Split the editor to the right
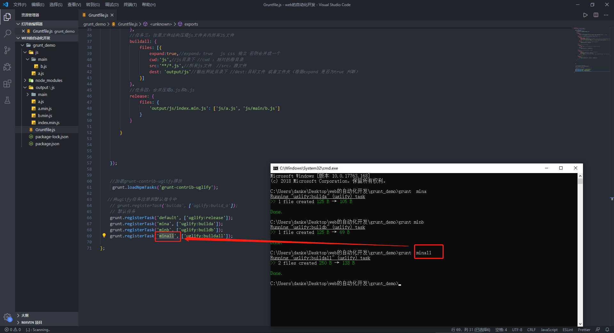Image resolution: width=614 pixels, height=333 pixels. 596,15
